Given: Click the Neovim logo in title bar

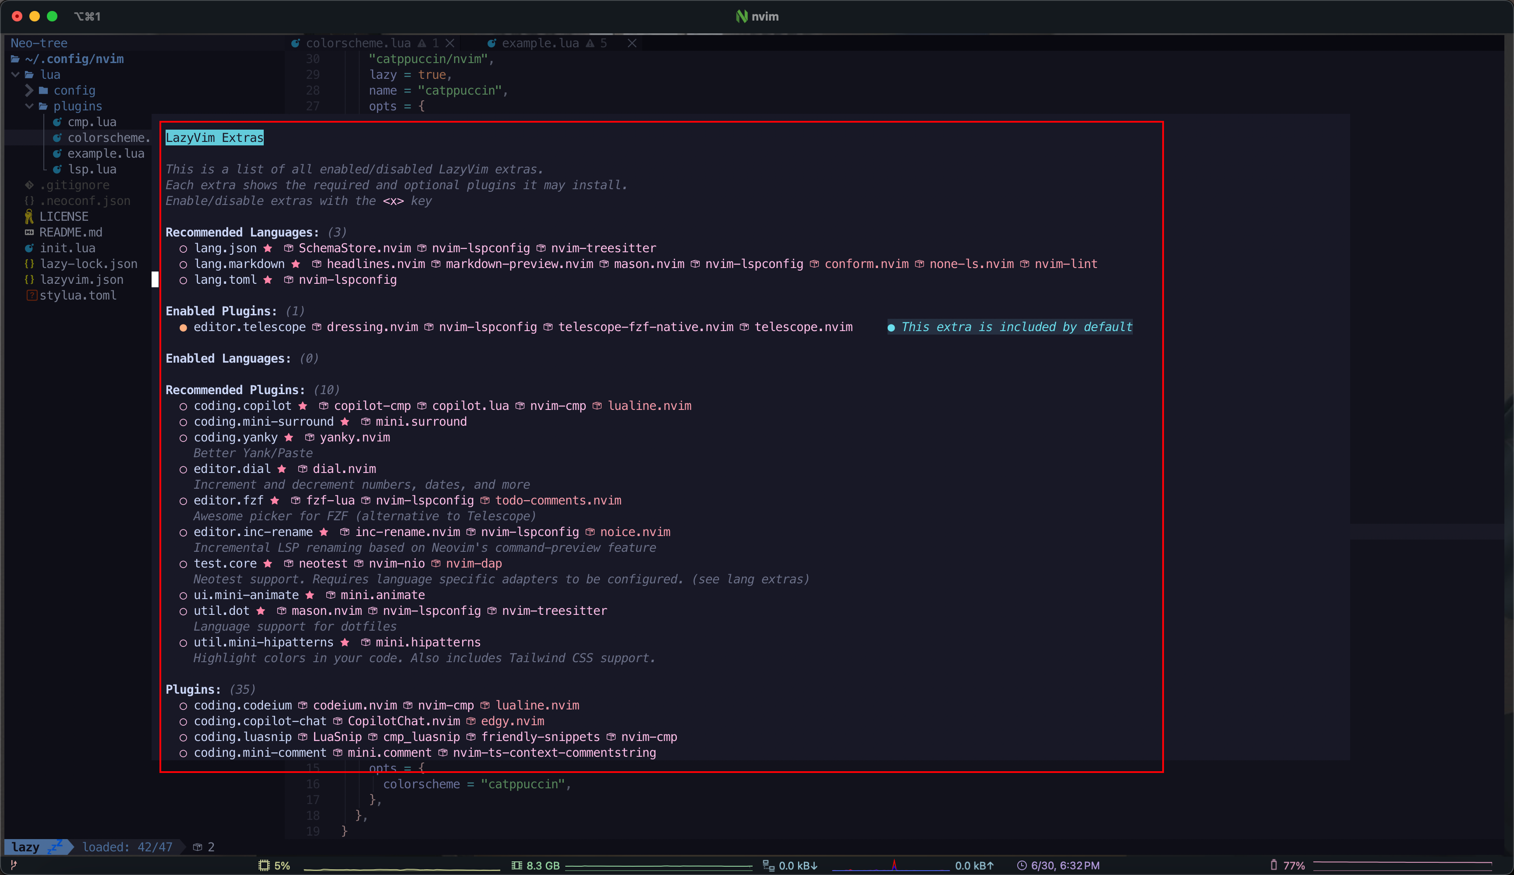Looking at the screenshot, I should pyautogui.click(x=742, y=16).
